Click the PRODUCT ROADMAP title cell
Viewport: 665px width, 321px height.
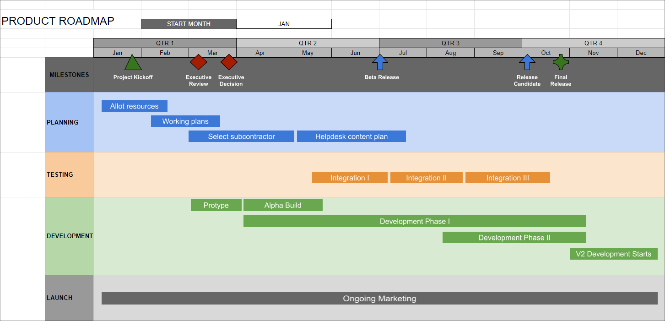point(59,21)
